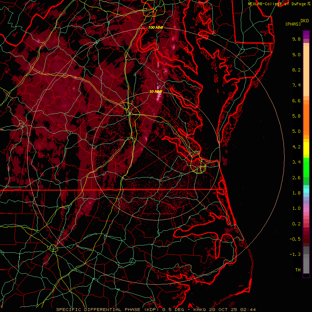Click the (KDP) product abbreviation
Image resolution: width=312 pixels, height=312 pixels.
(x=151, y=310)
